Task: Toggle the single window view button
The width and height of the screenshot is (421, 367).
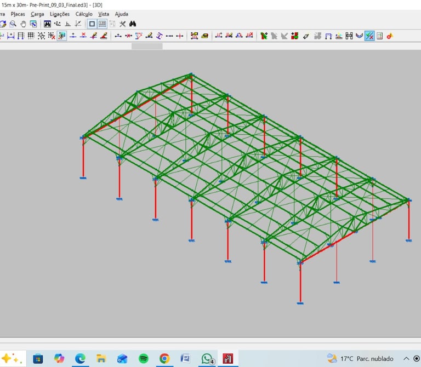Action: (x=92, y=24)
